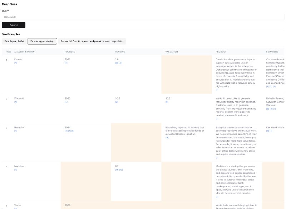Open citation [2] under Deasie founded year

66,63
